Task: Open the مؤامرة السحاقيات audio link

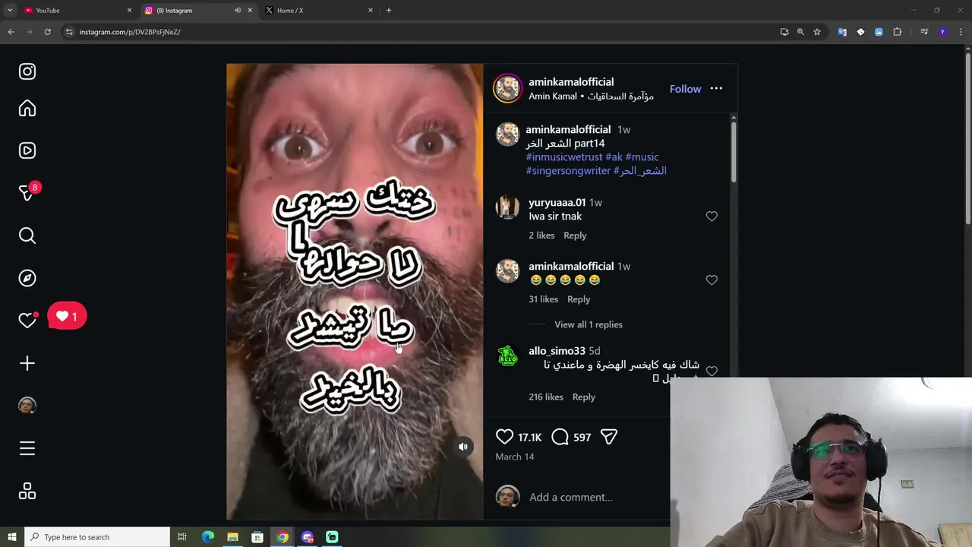Action: (x=620, y=96)
